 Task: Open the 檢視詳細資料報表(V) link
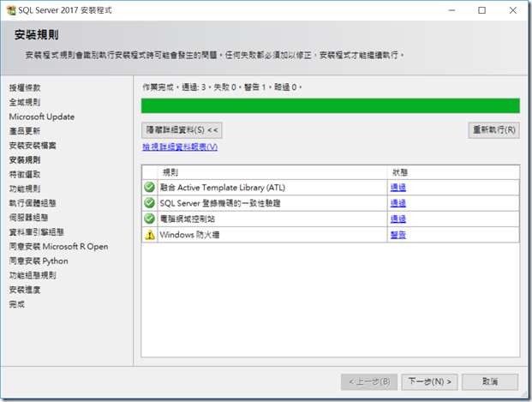(180, 147)
